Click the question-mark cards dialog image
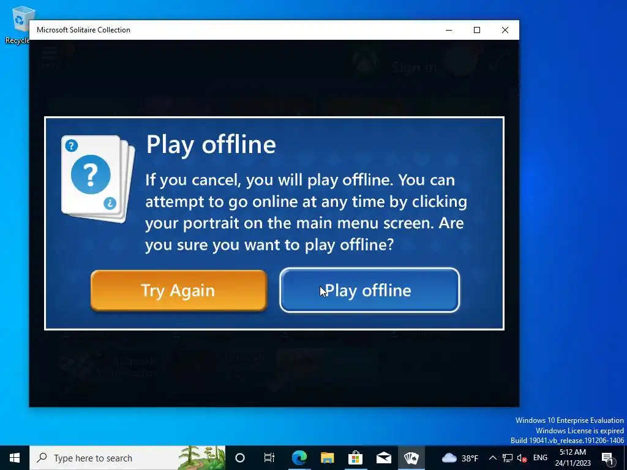 coord(98,179)
